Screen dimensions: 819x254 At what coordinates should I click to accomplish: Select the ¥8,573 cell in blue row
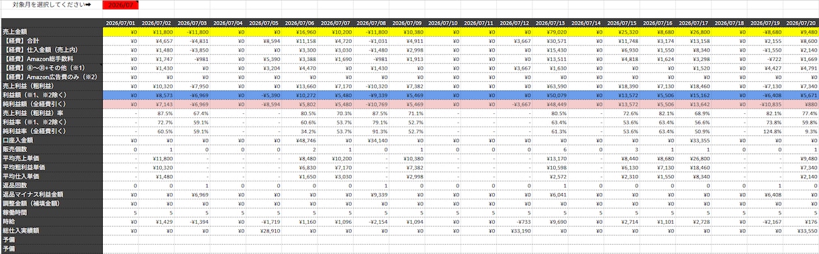click(157, 95)
